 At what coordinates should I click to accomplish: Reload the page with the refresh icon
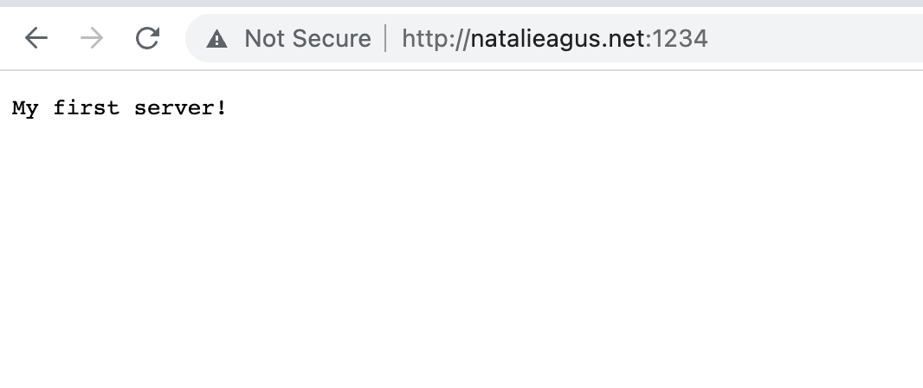[147, 38]
